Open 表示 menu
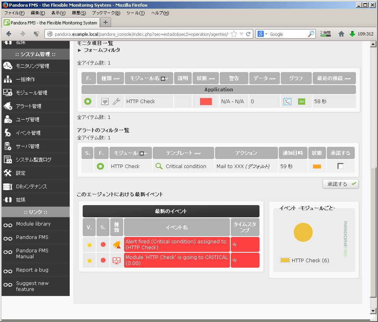The image size is (378, 322). tap(58, 13)
